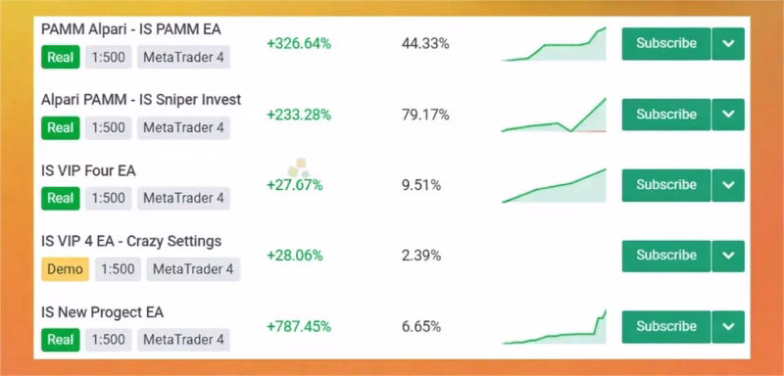Image resolution: width=784 pixels, height=376 pixels.
Task: Click the yellow Demo badge on Crazy Settings
Action: point(65,269)
